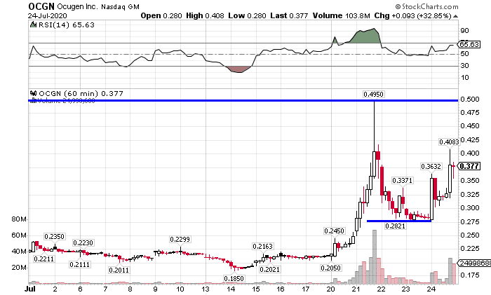The width and height of the screenshot is (491, 295).
Task: Click the 0.2299 price label
Action: pyautogui.click(x=180, y=240)
